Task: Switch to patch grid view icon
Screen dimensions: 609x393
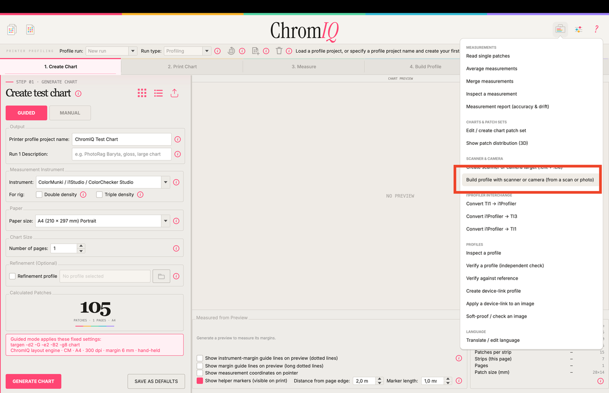Action: tap(142, 93)
